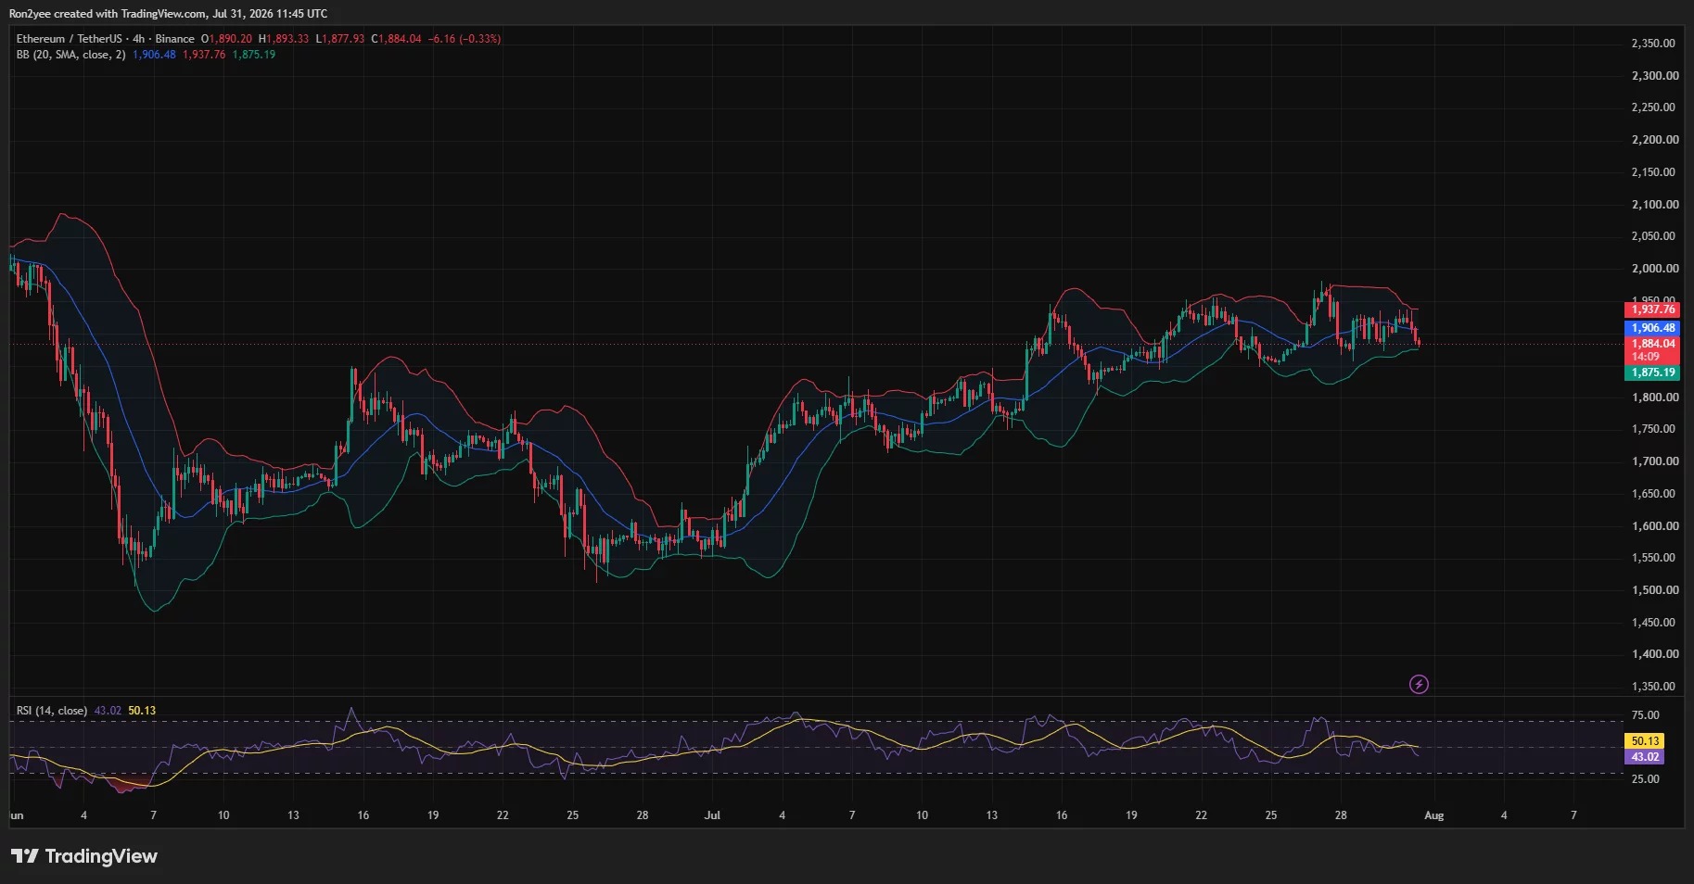Click the 1,800.00 price axis label
Viewport: 1694px width, 884px height.
pos(1655,398)
